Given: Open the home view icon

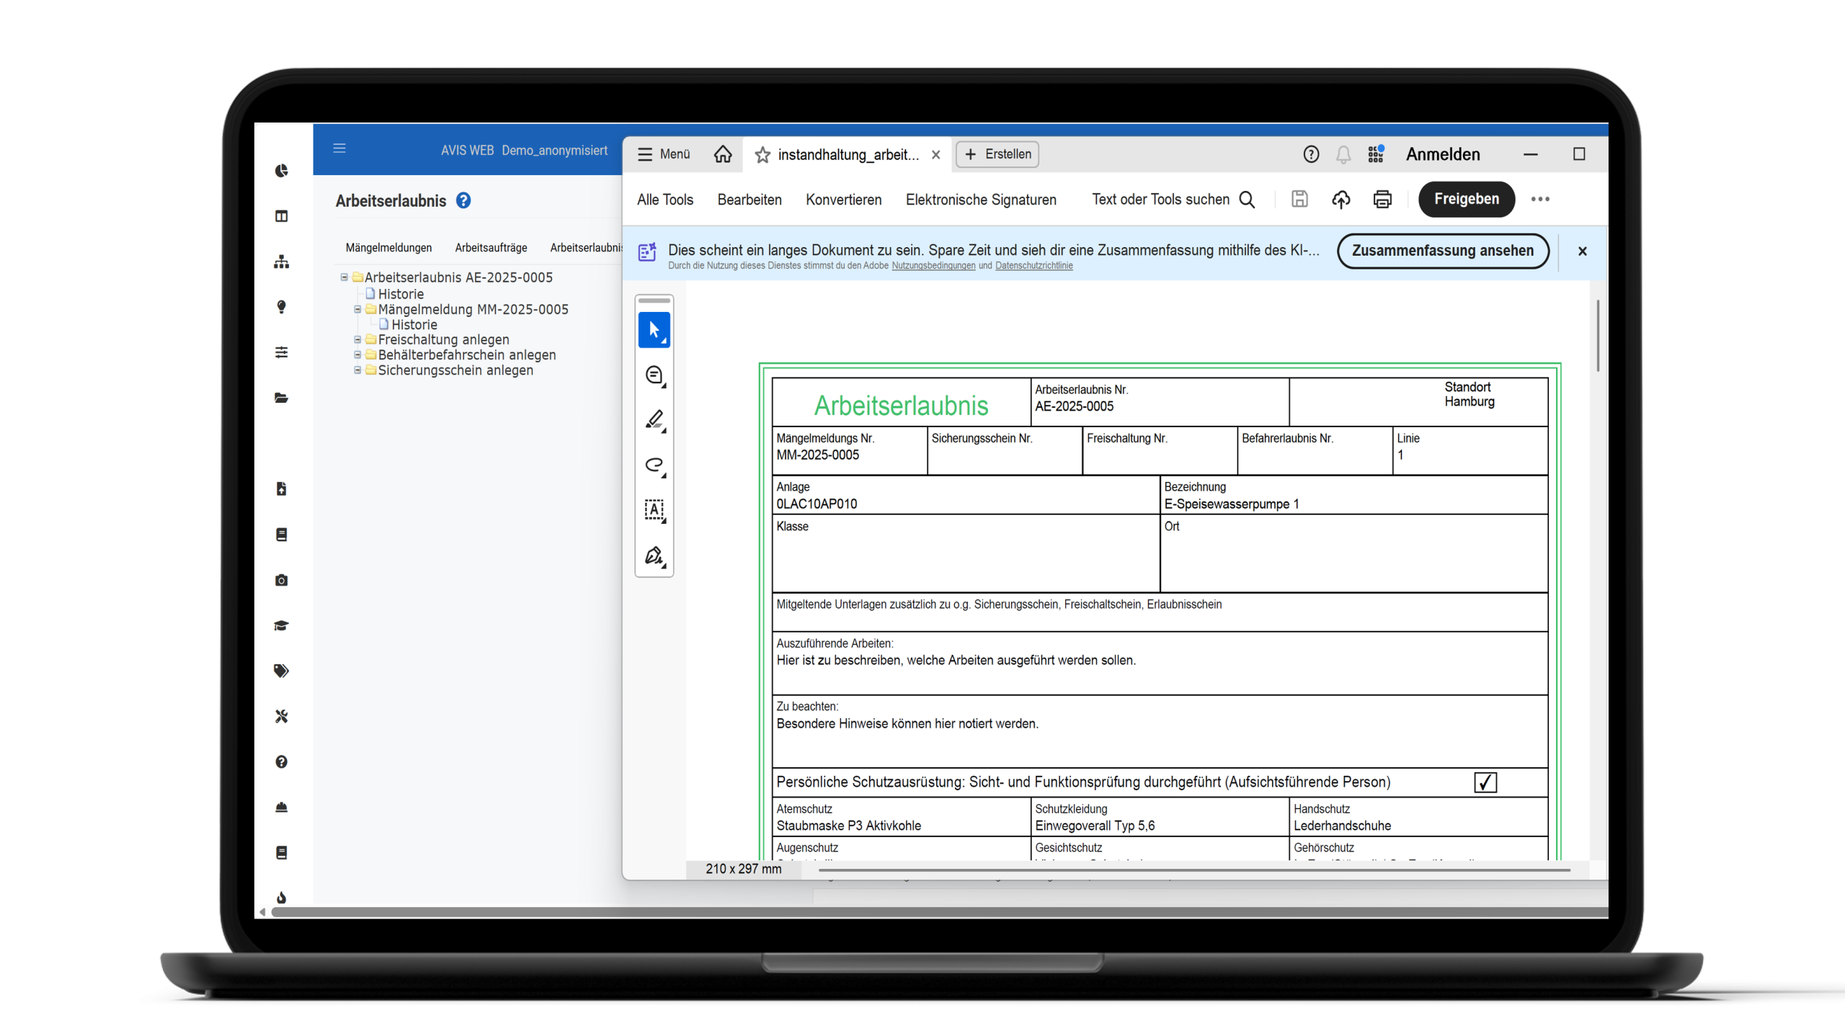Looking at the screenshot, I should (722, 154).
